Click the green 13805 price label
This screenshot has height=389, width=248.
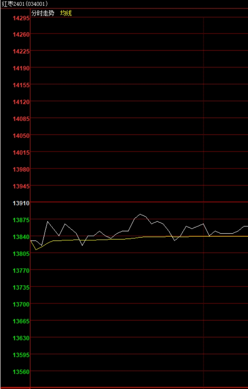pos(21,254)
